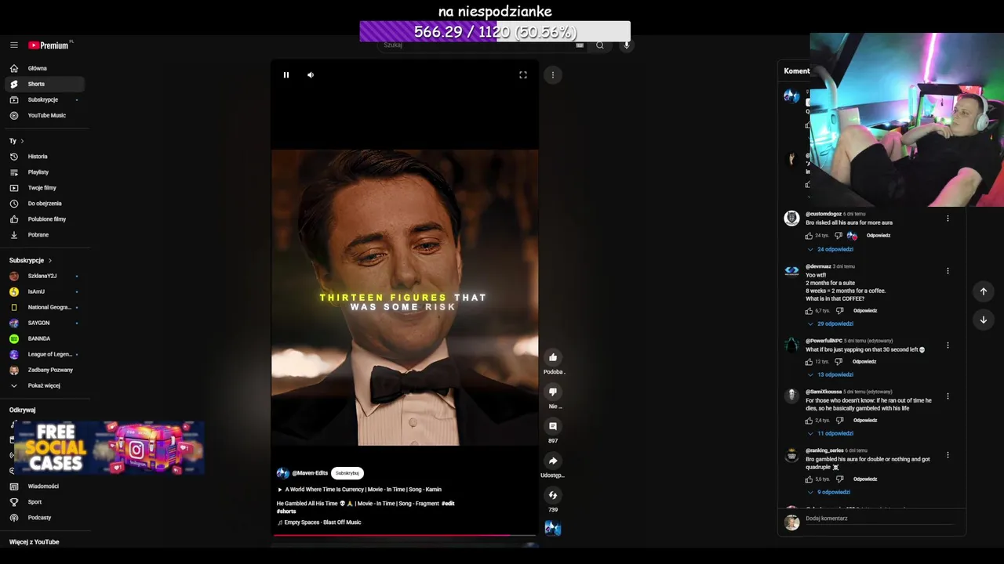
Task: Open Podcasty in Odkrywaj
Action: [45, 518]
